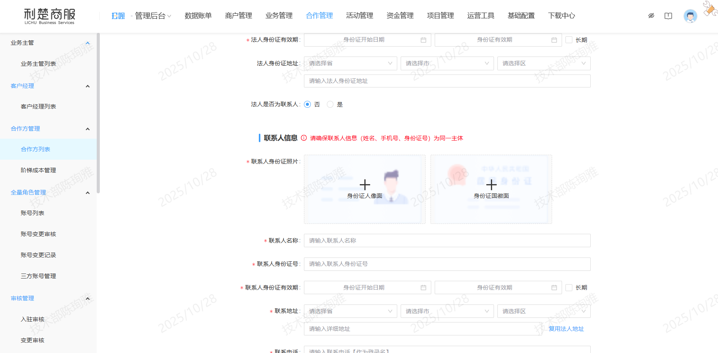
Task: Click the collapse menu icon beside 管理后台
Action: pyautogui.click(x=118, y=16)
